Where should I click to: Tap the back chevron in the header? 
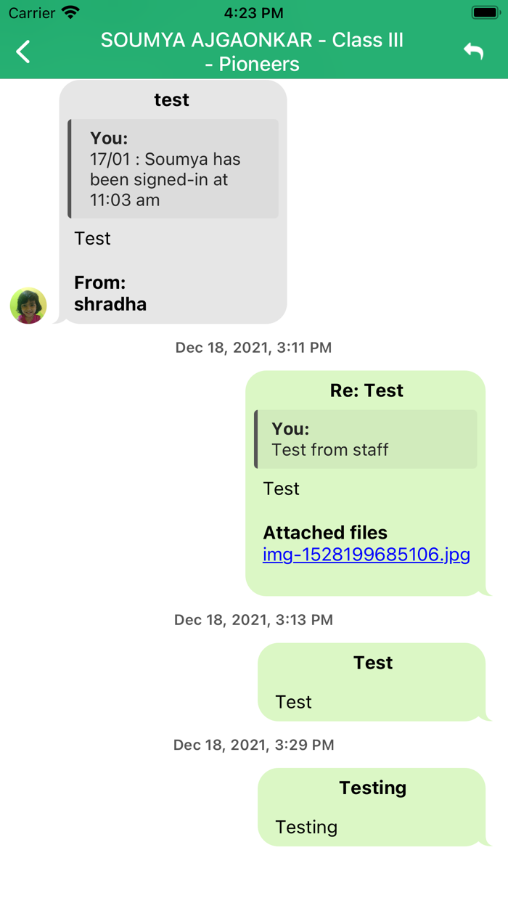24,52
